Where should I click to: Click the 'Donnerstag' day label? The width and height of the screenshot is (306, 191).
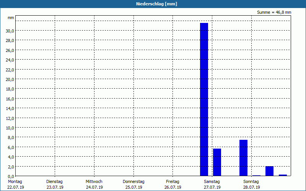click(133, 182)
